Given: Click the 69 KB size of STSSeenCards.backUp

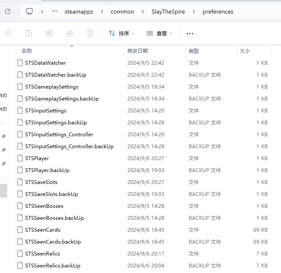Looking at the screenshot, I should pos(261,242).
